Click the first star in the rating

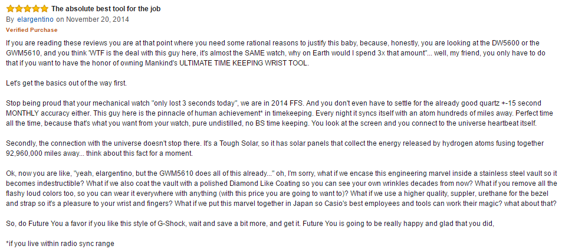click(9, 9)
